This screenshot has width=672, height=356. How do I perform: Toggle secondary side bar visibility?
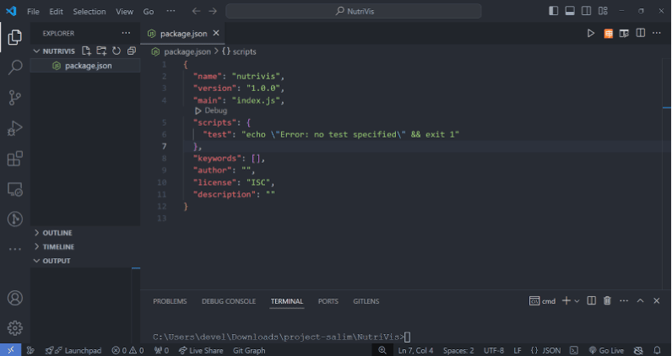pos(586,11)
